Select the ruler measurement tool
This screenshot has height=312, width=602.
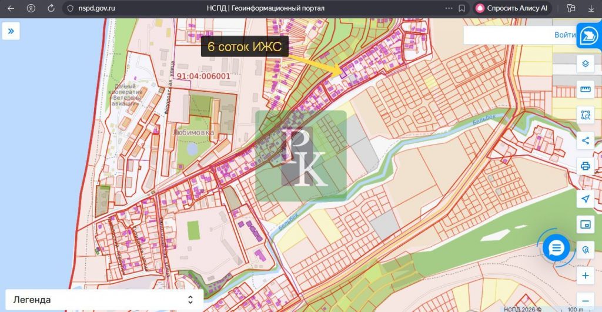point(585,90)
